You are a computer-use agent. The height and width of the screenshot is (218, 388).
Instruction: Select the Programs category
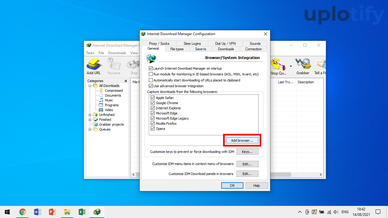pos(112,105)
